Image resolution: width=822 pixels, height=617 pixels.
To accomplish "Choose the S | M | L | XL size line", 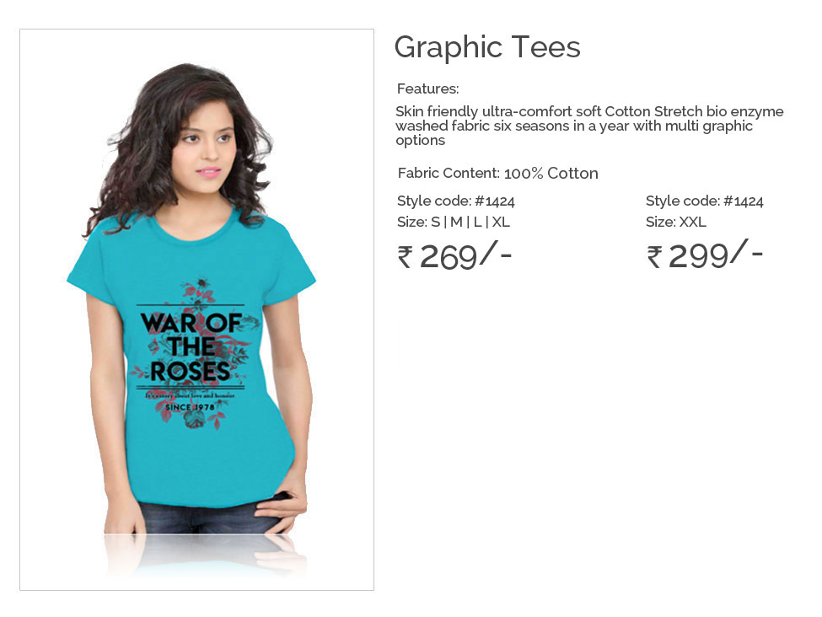I will 454,223.
